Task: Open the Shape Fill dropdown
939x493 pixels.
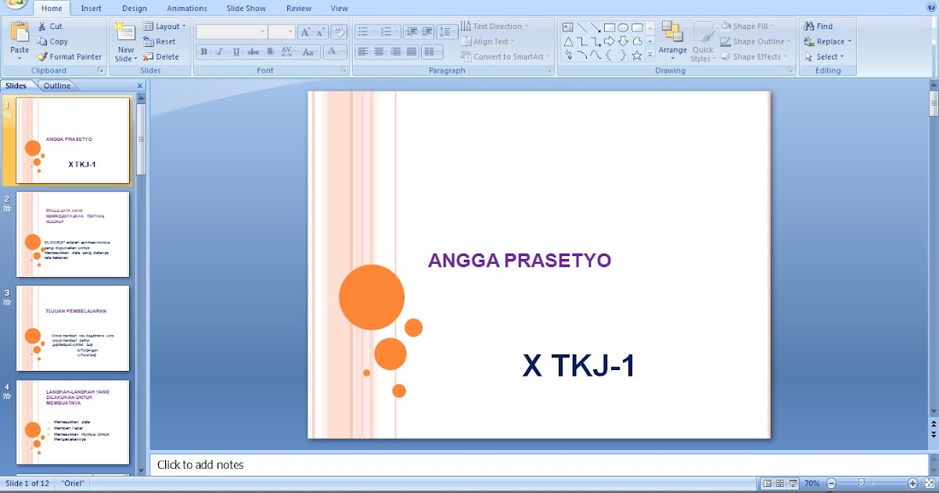Action: (754, 26)
